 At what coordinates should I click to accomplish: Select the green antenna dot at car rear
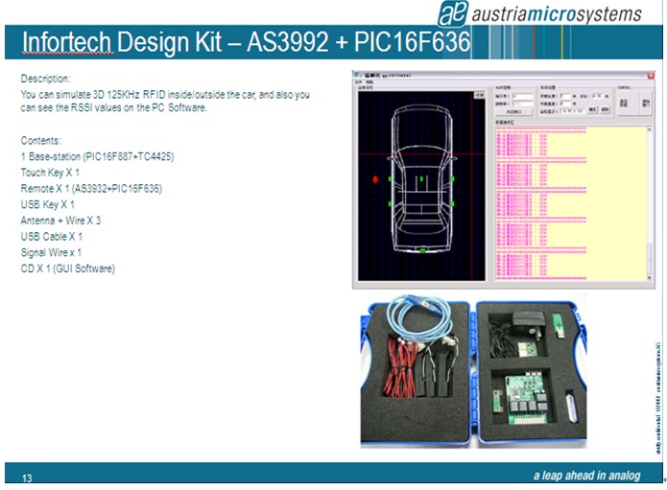[422, 250]
